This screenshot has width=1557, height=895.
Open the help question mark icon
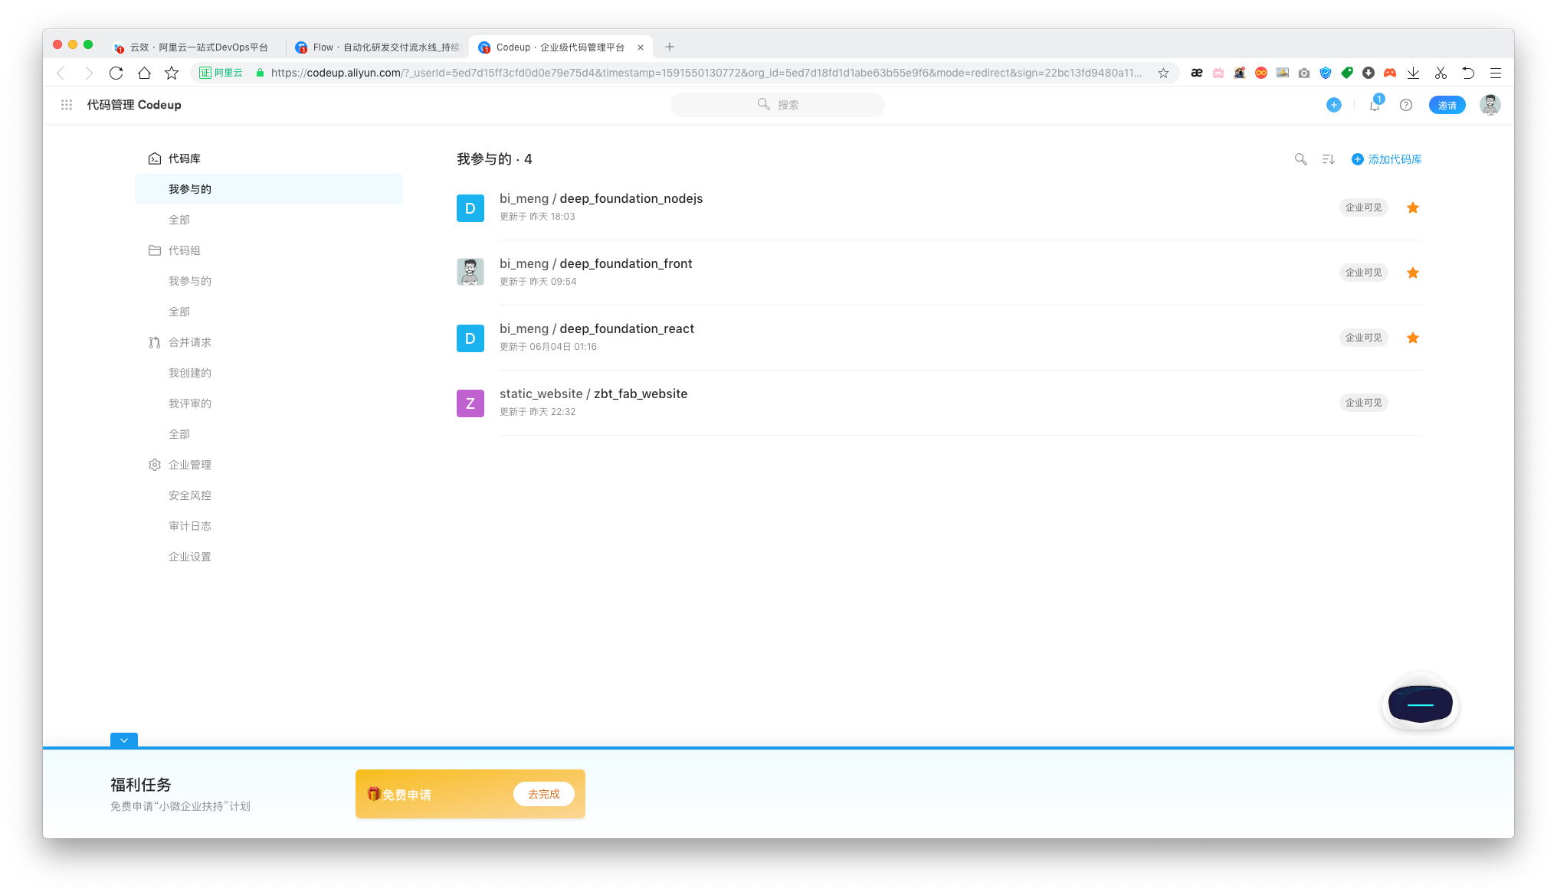(1406, 105)
